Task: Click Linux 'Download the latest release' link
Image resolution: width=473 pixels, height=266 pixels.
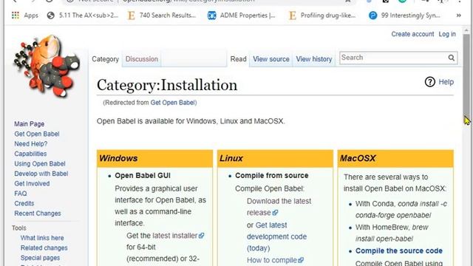Action: [x=279, y=207]
